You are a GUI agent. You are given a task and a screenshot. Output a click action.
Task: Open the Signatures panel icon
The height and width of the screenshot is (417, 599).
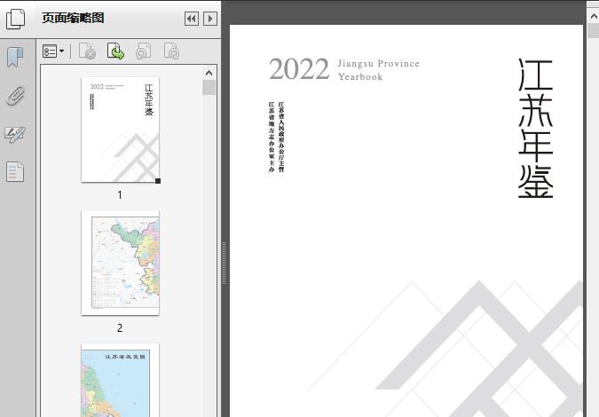[15, 134]
